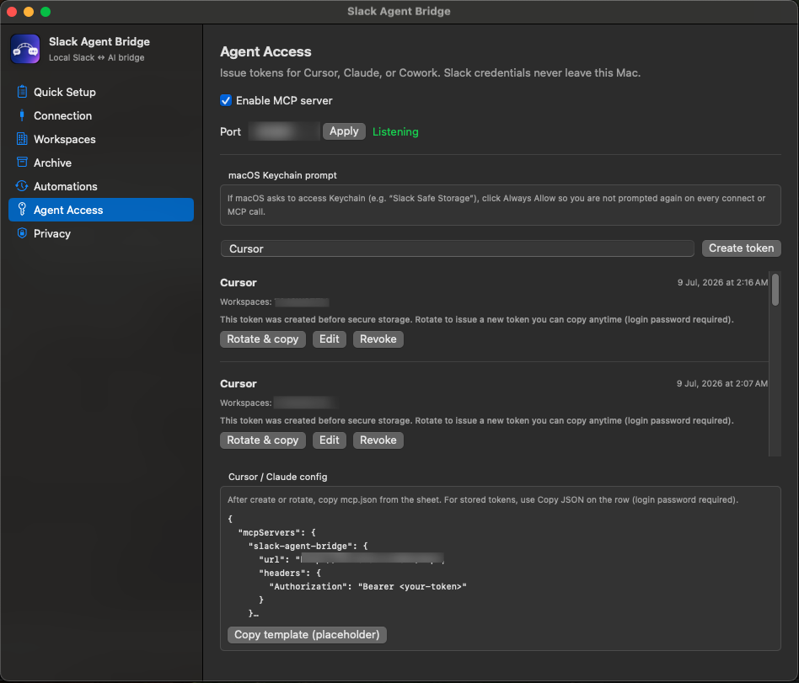Minimize the window with the yellow button
The image size is (799, 683).
point(29,12)
